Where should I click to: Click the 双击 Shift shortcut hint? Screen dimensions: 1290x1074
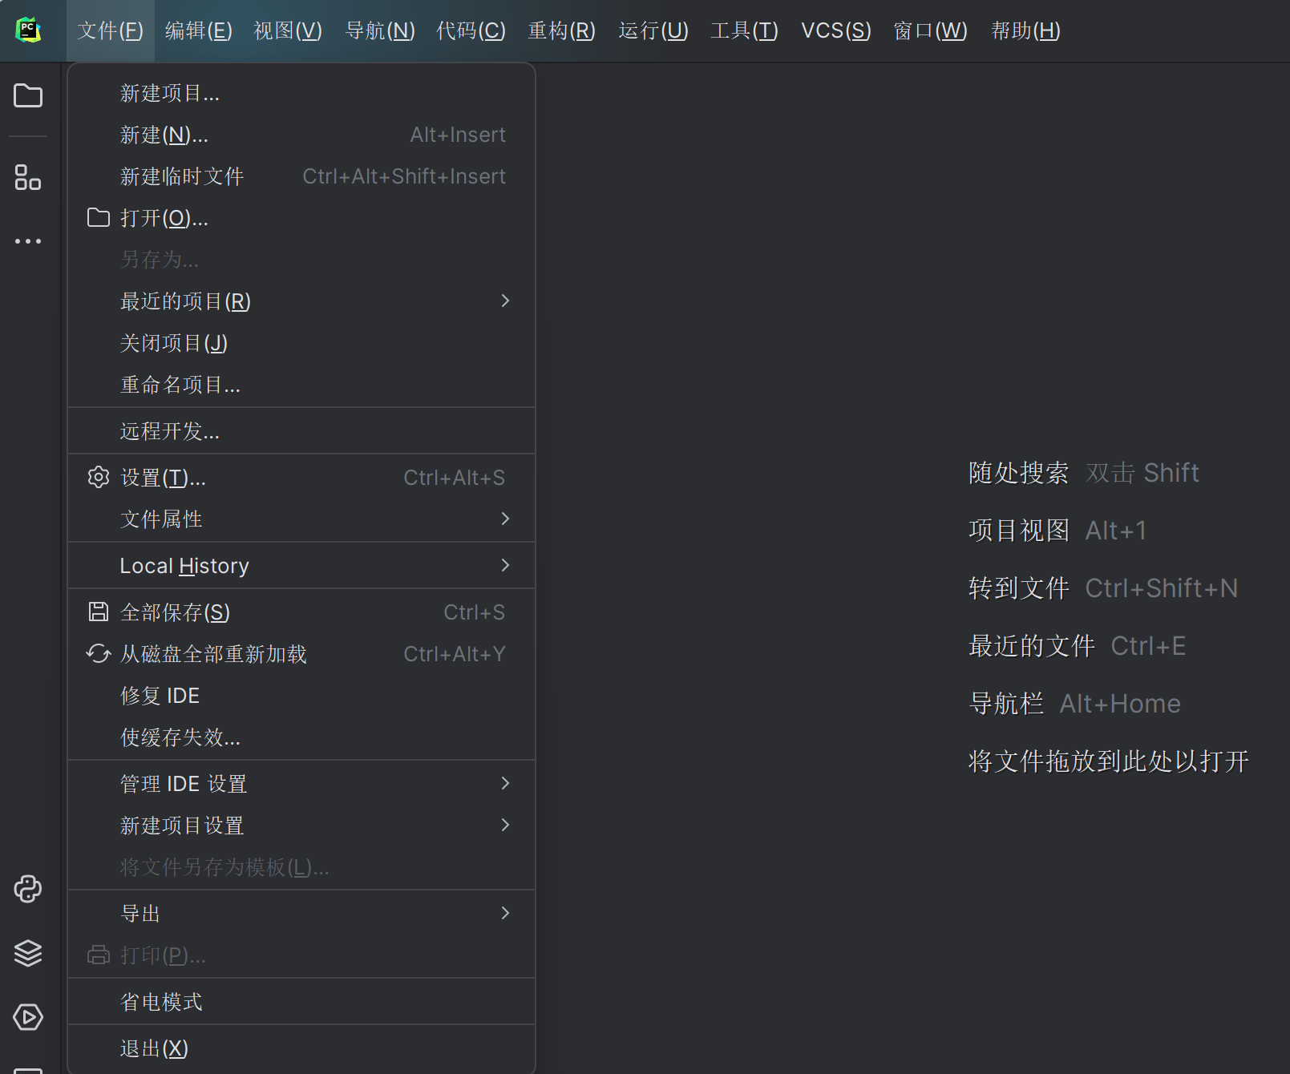pos(1142,473)
